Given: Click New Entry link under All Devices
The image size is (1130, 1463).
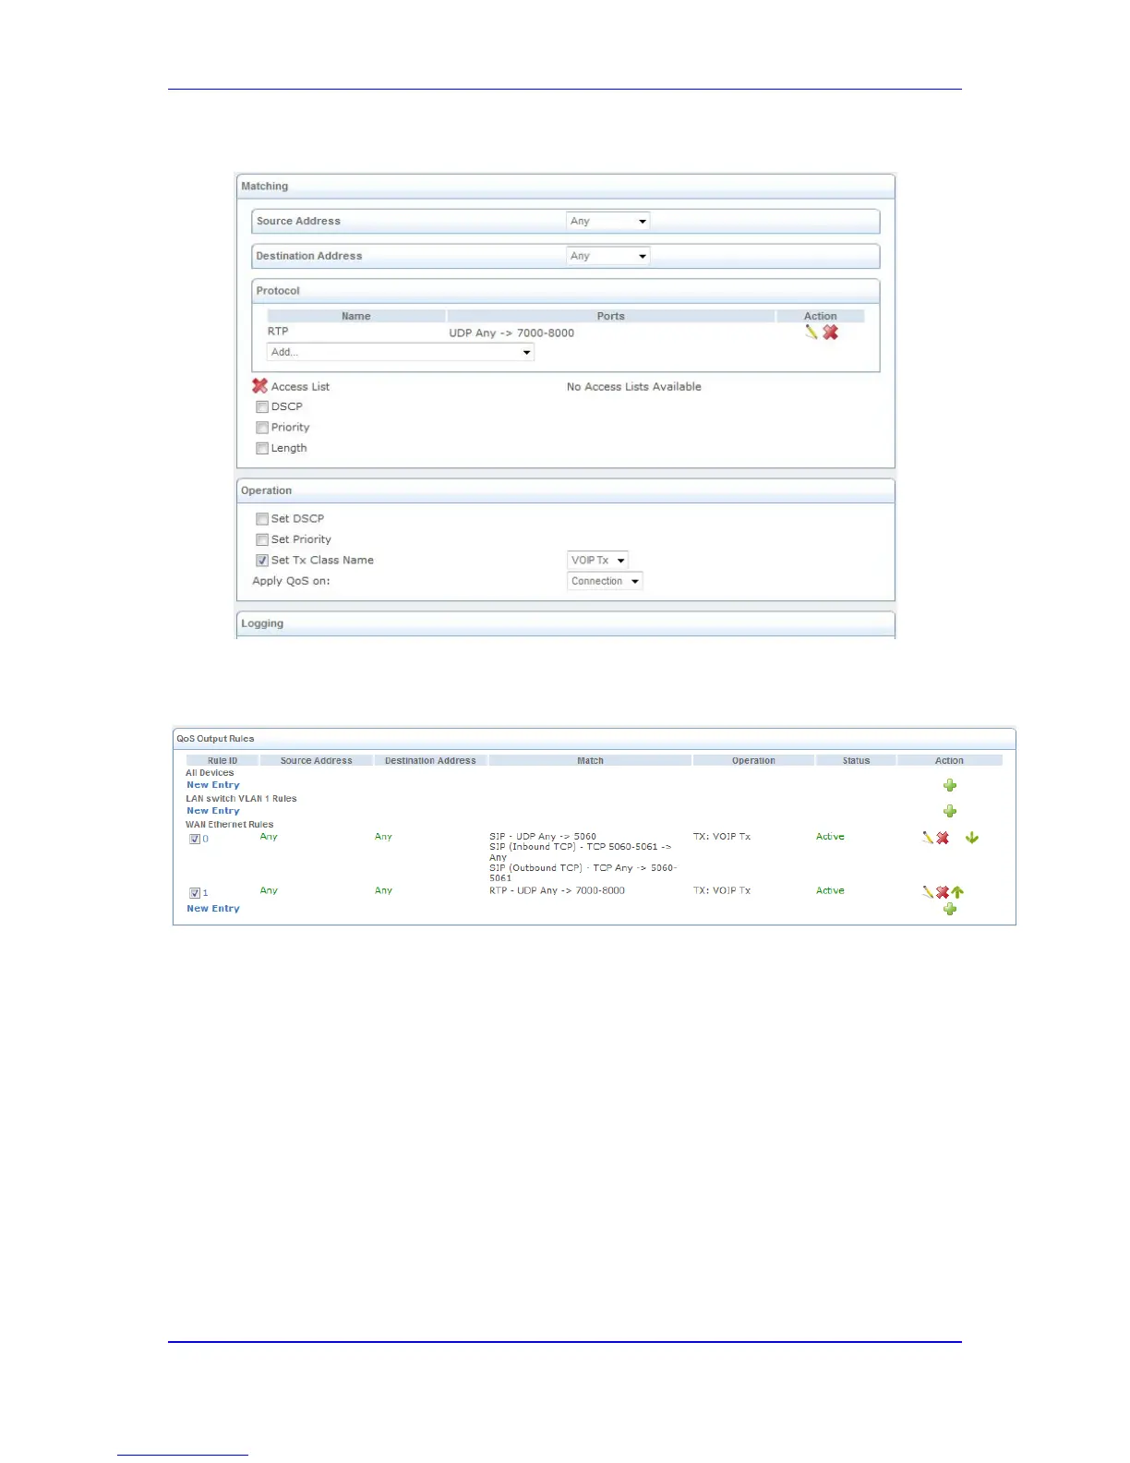Looking at the screenshot, I should click(213, 785).
